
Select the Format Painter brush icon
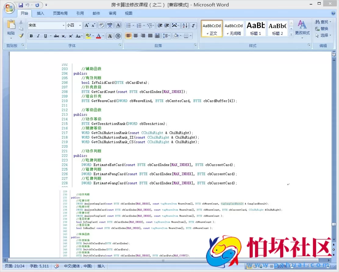[x=21, y=35]
